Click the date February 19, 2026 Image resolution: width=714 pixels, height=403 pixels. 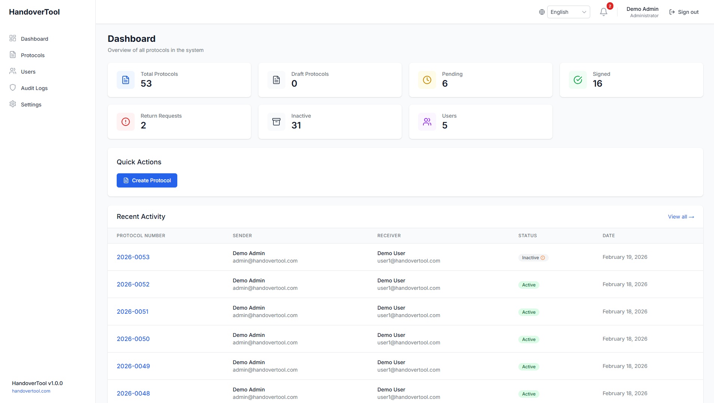pyautogui.click(x=625, y=257)
